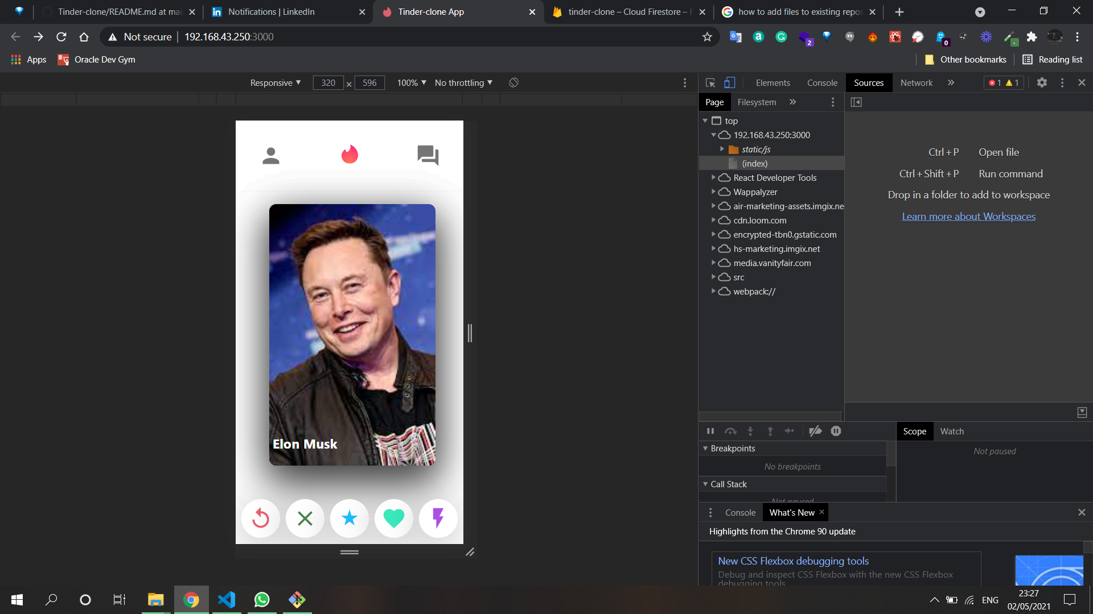Switch to the Watch tab
The height and width of the screenshot is (614, 1093).
[952, 432]
